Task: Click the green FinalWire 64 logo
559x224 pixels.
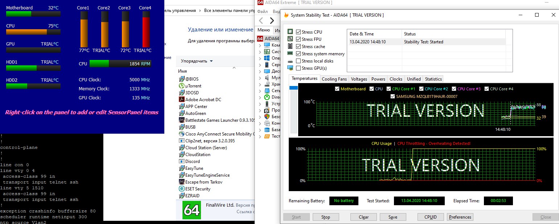Action: (192, 210)
